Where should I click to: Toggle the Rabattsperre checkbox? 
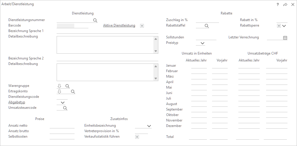tap(279, 26)
